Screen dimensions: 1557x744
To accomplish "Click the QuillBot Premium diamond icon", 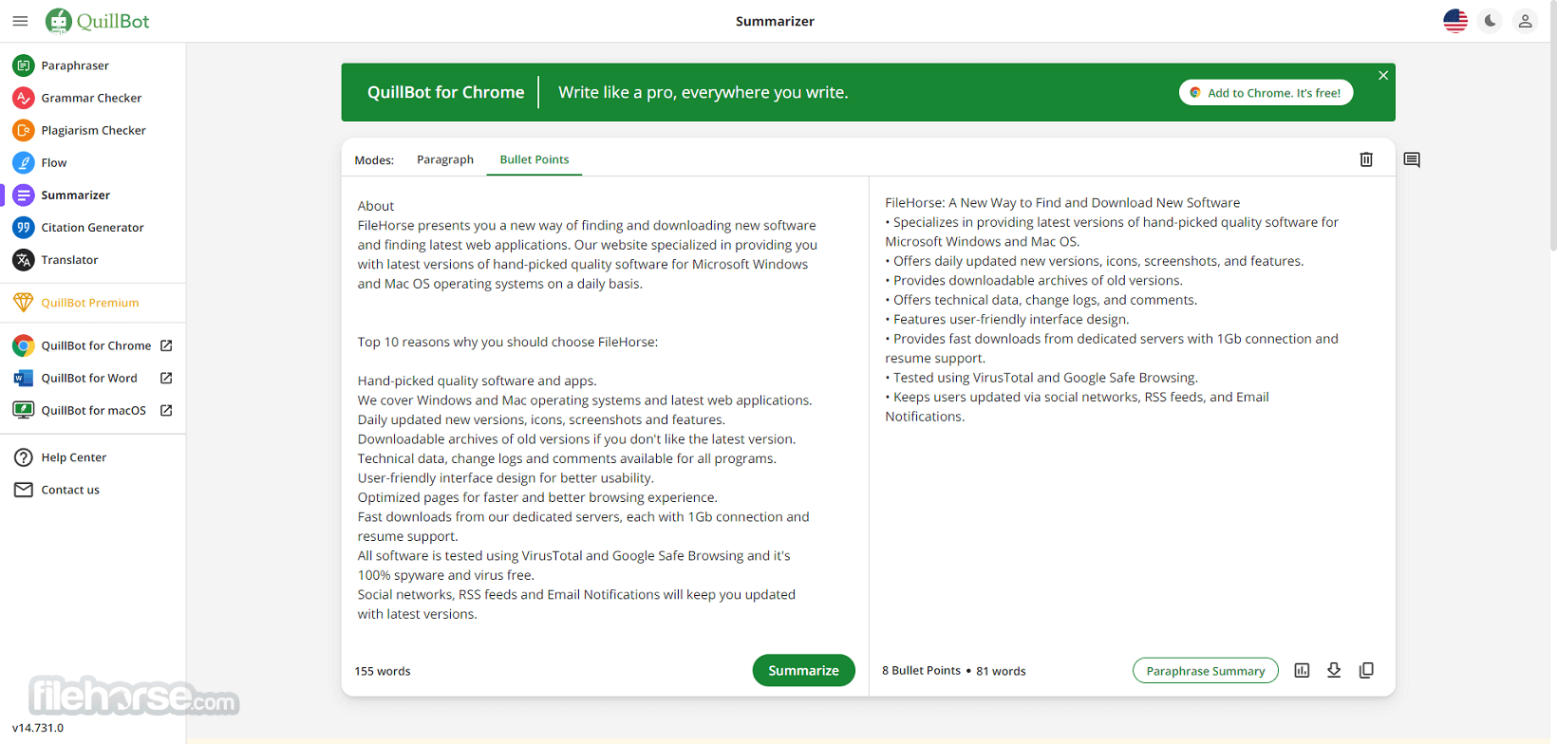I will [x=24, y=303].
